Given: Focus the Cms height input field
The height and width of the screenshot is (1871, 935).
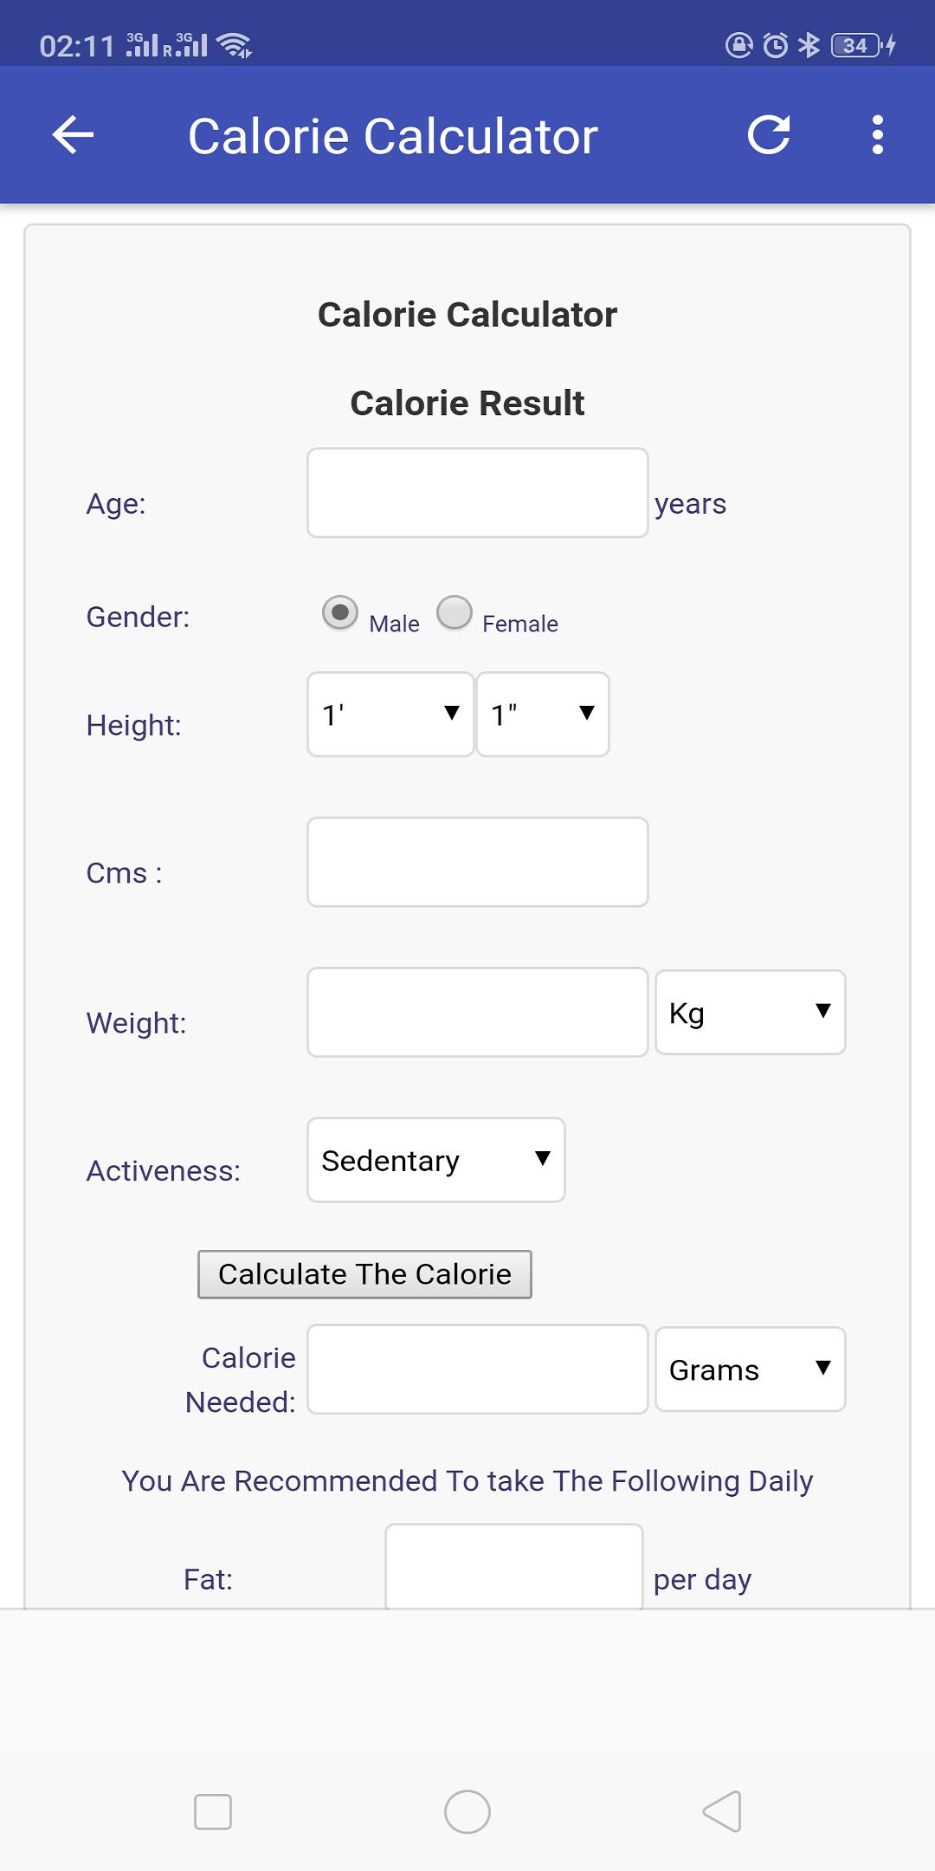Looking at the screenshot, I should [478, 862].
